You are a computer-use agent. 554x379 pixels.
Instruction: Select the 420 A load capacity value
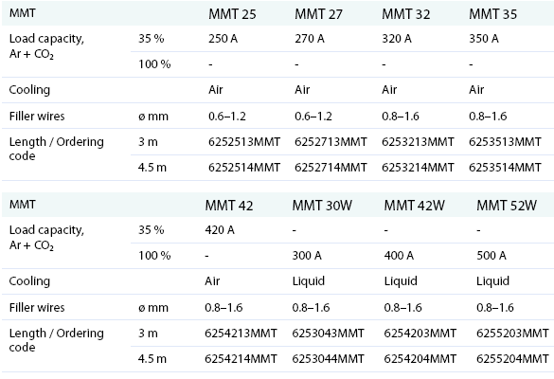[x=220, y=230]
